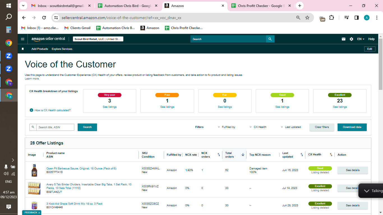Screen dimensions: 383x215
Task: Open the Avery 5 Tab Binder Dividers product link
Action: pos(89,186)
